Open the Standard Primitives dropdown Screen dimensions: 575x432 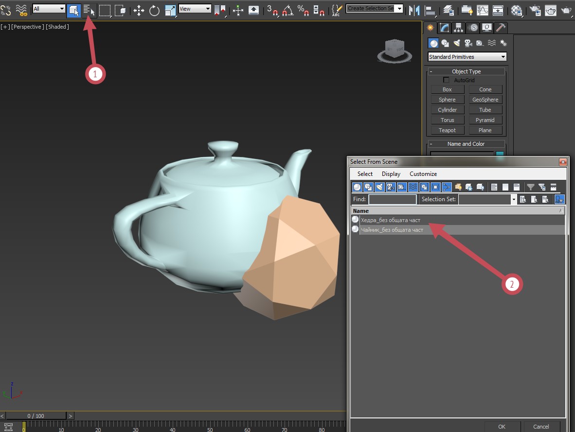pos(467,57)
